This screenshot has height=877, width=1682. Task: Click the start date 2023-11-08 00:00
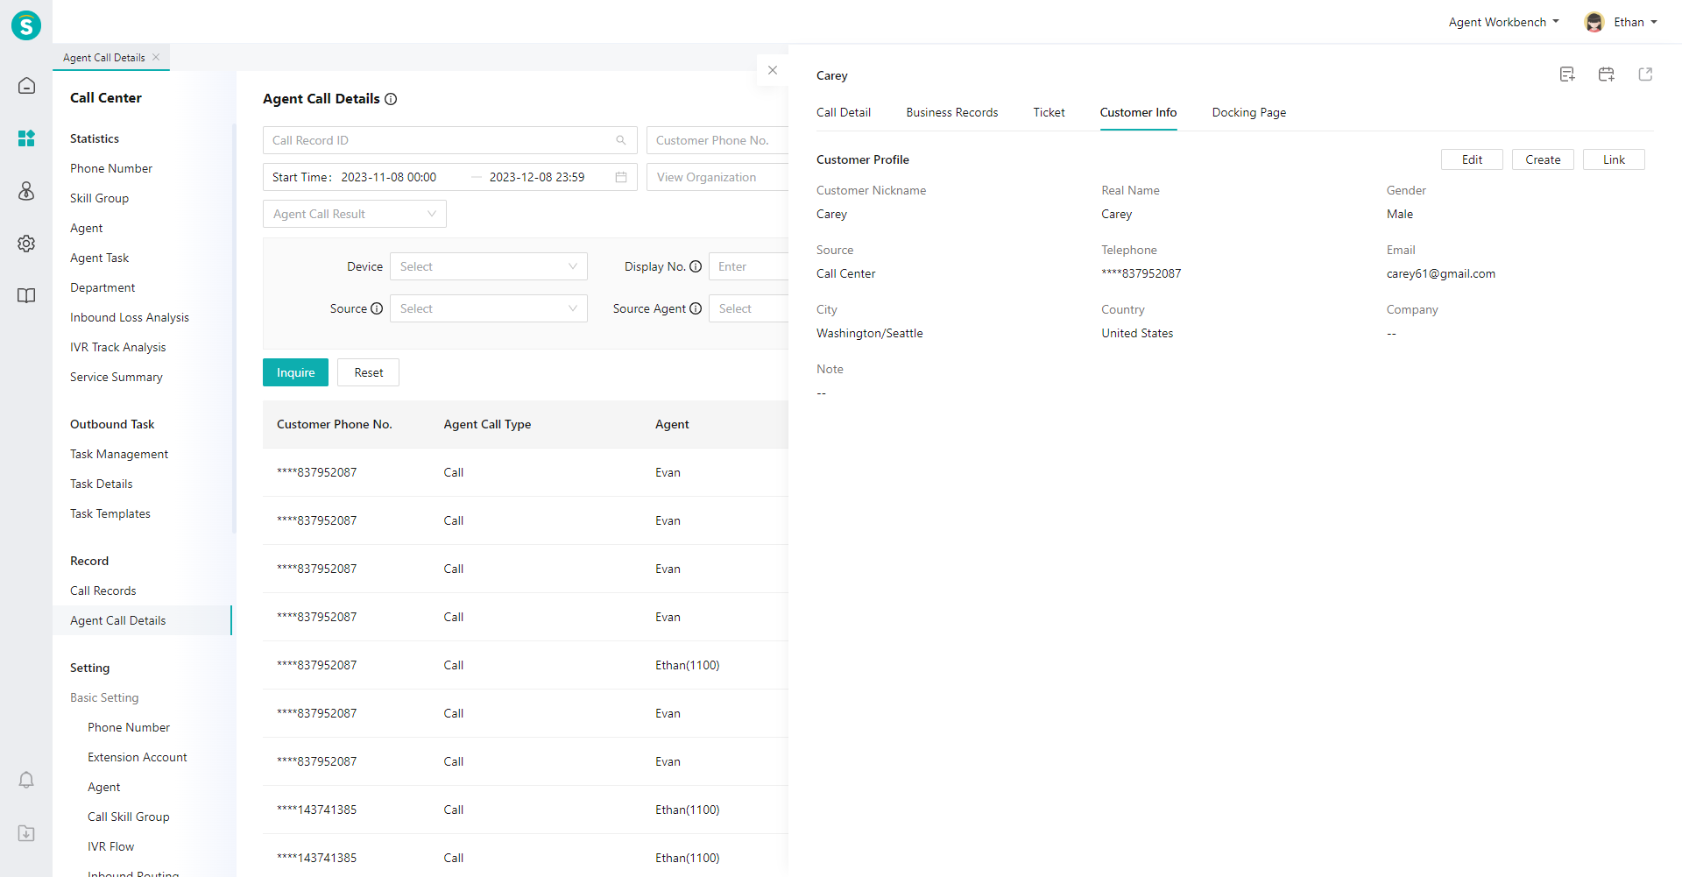point(388,177)
